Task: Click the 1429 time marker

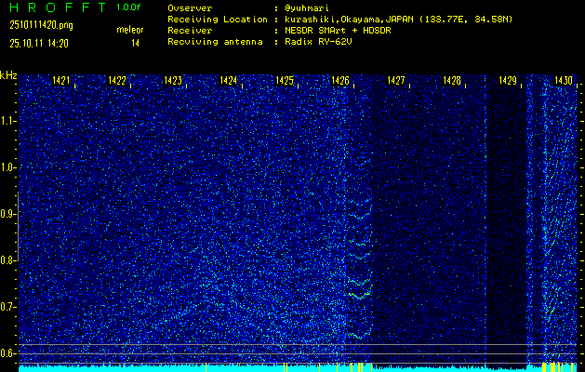Action: (x=507, y=82)
